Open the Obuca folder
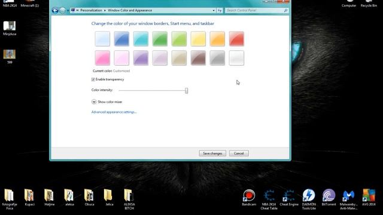Viewport: 383px width, 215px height. pos(89,198)
